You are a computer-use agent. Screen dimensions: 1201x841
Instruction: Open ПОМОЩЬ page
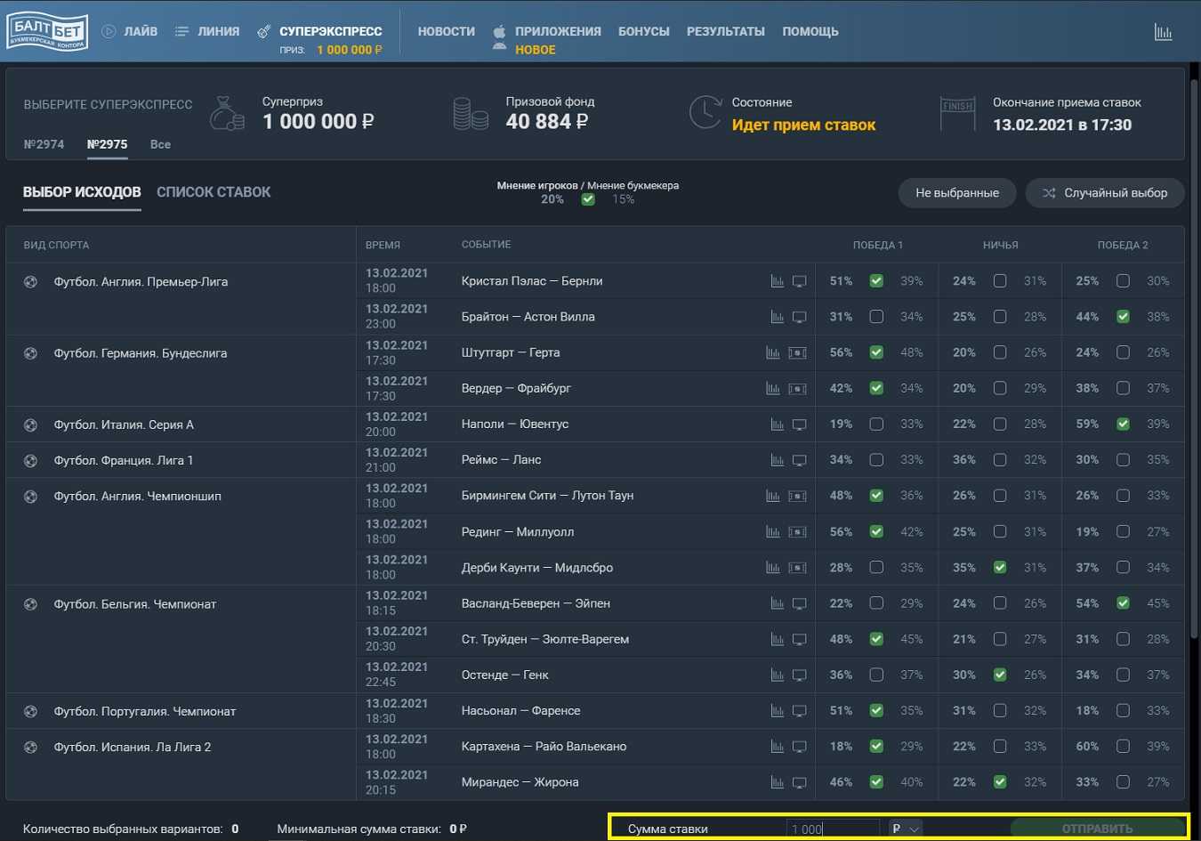tap(810, 31)
